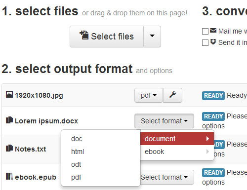Image resolution: width=247 pixels, height=190 pixels.
Task: Click the books icon beside ebook.epub
Action: (9, 176)
